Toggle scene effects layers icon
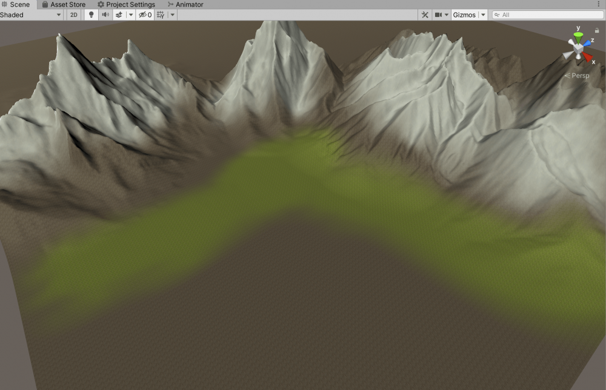The image size is (606, 390). click(x=119, y=15)
